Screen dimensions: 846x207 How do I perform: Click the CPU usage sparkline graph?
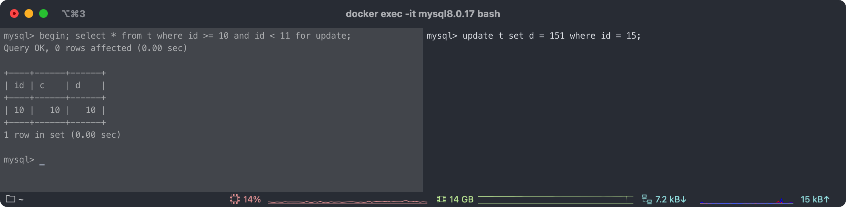[x=347, y=201]
